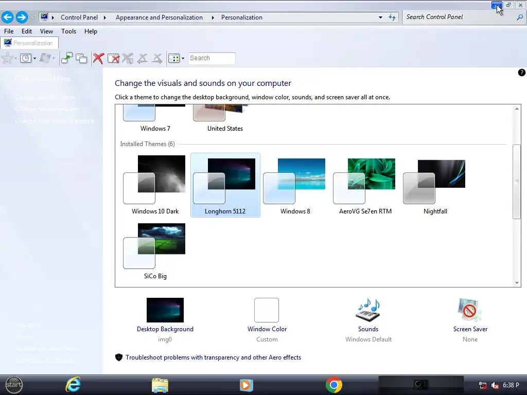Screen dimensions: 527x395
Task: Open the start button
Action: click(14, 385)
